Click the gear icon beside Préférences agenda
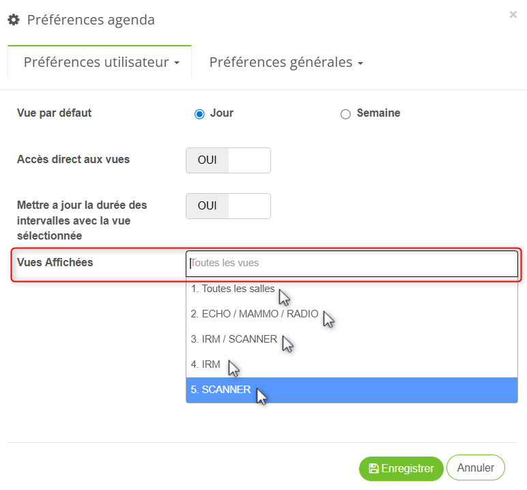The height and width of the screenshot is (490, 527). (x=13, y=20)
